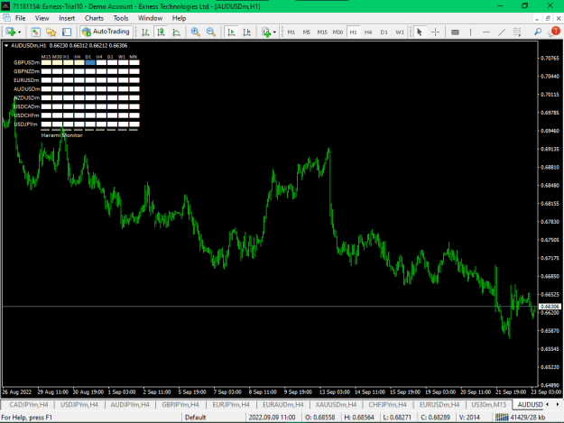Select the arrow cursor tool
This screenshot has width=564, height=423.
tap(420, 32)
